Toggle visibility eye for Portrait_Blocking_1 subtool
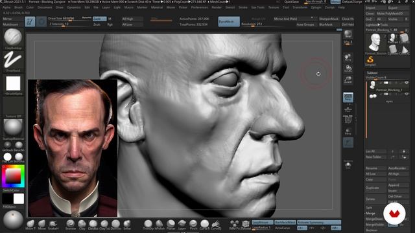Screen dimensions: 415x233 [x=407, y=83]
